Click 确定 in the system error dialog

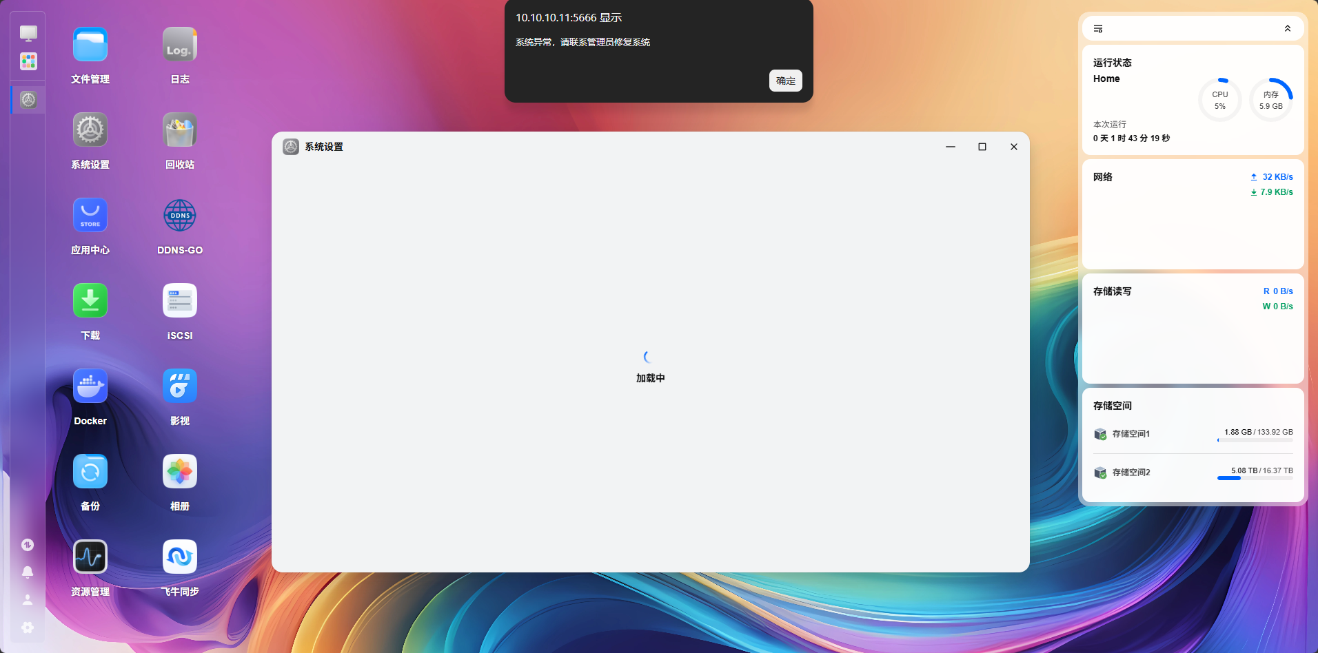[x=786, y=81]
